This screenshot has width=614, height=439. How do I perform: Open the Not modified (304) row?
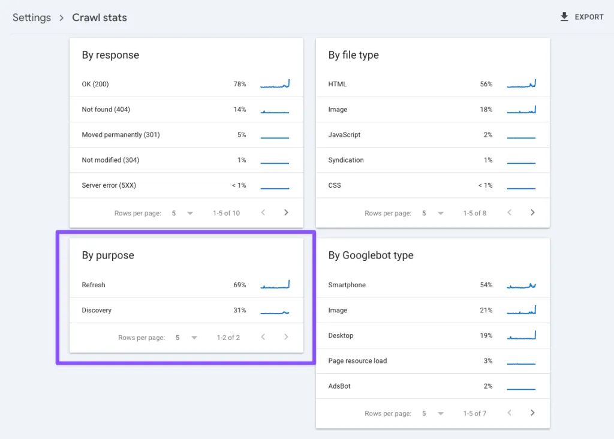click(186, 160)
